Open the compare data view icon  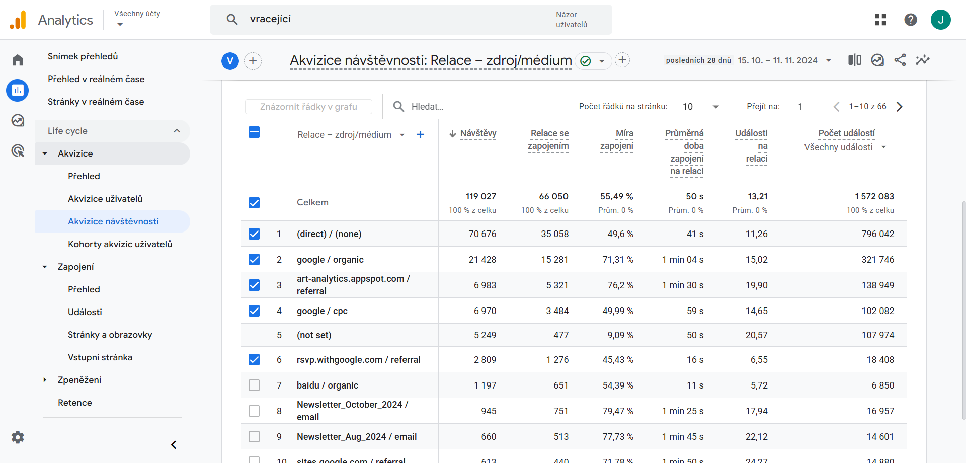[855, 60]
